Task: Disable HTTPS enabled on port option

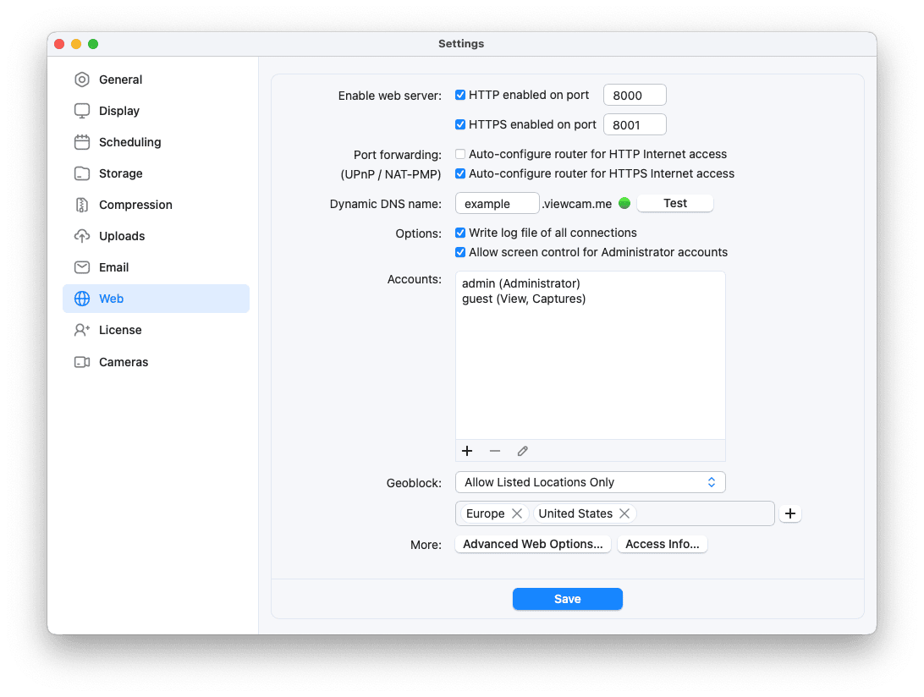Action: pyautogui.click(x=460, y=123)
